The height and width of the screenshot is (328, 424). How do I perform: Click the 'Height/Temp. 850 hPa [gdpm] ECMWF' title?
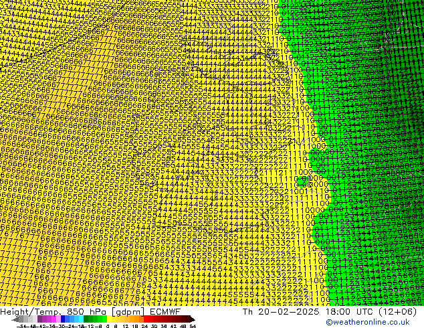pos(90,311)
